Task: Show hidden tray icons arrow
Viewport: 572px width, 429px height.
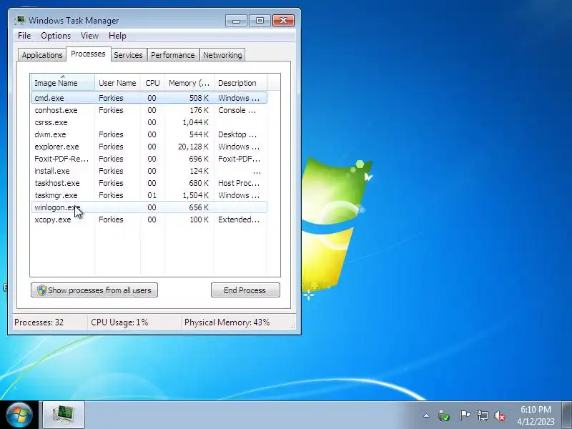Action: [x=426, y=415]
